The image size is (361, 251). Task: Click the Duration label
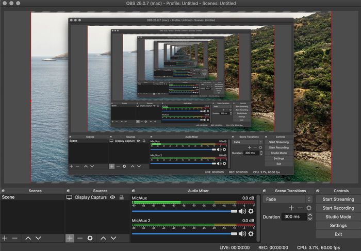click(271, 216)
